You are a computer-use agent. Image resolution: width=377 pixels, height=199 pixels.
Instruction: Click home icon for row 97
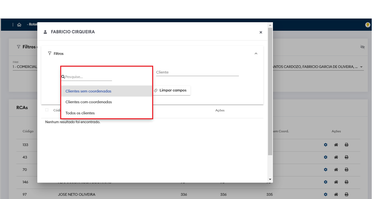(x=336, y=194)
